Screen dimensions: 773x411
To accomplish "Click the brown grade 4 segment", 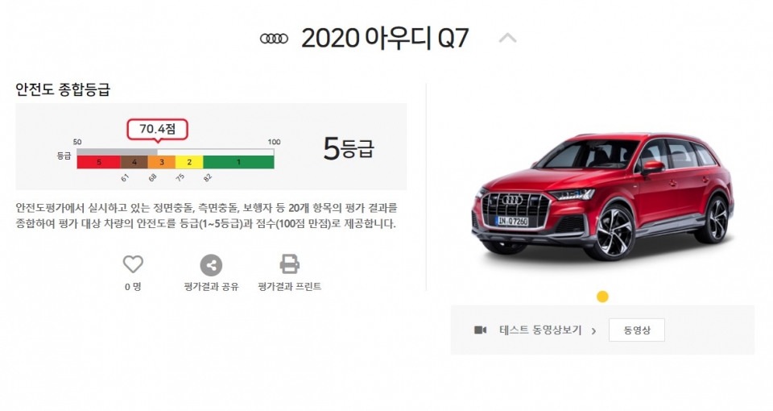I will tap(134, 162).
